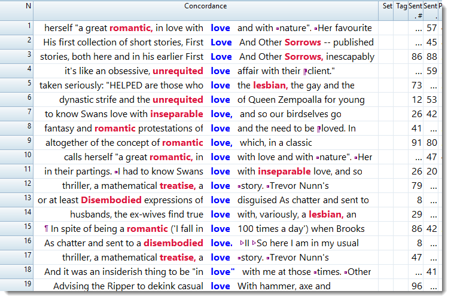The width and height of the screenshot is (451, 300).
Task: Click right context 'with me at those times. Other'
Action: pyautogui.click(x=307, y=272)
